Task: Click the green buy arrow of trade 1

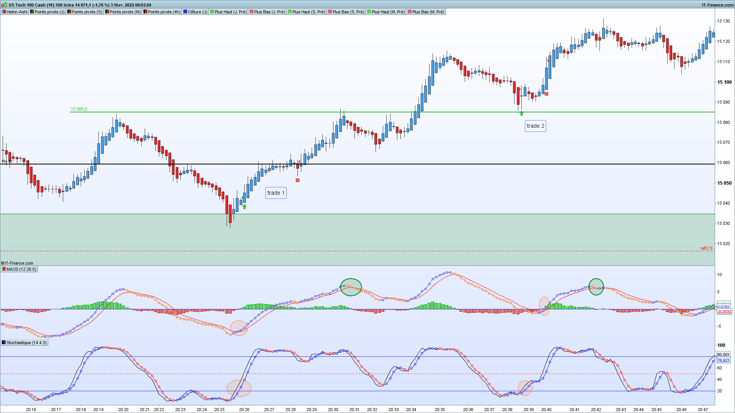Action: point(244,207)
